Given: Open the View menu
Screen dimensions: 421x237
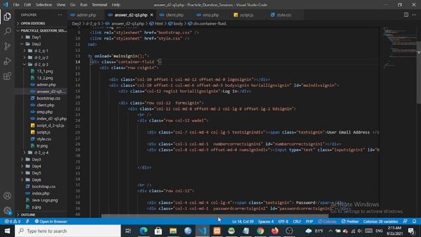Looking at the screenshot, I should (61, 5).
